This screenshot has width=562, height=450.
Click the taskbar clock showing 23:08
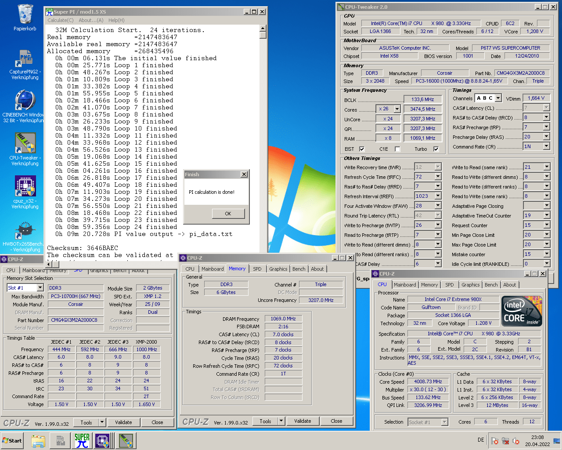pyautogui.click(x=537, y=441)
